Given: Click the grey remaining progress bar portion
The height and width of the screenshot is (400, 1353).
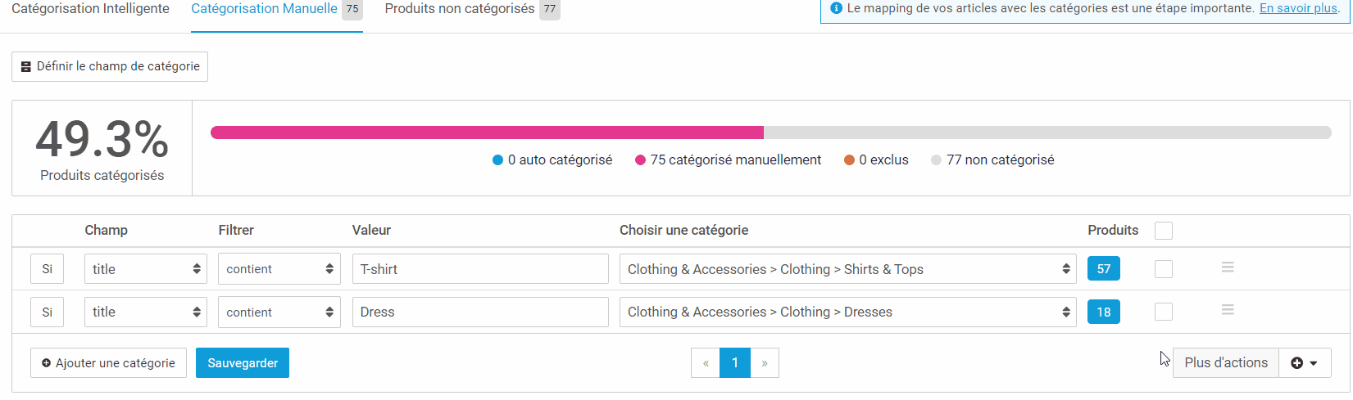Looking at the screenshot, I should click(x=1047, y=133).
